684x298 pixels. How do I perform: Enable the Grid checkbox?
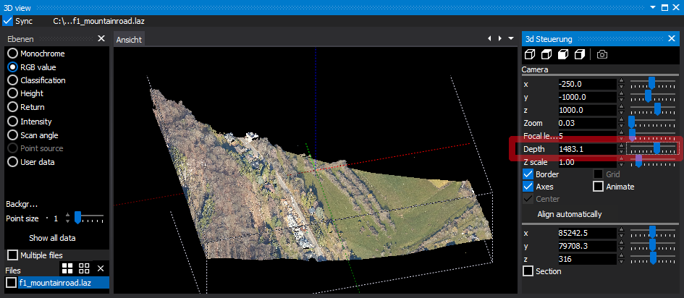click(x=599, y=174)
